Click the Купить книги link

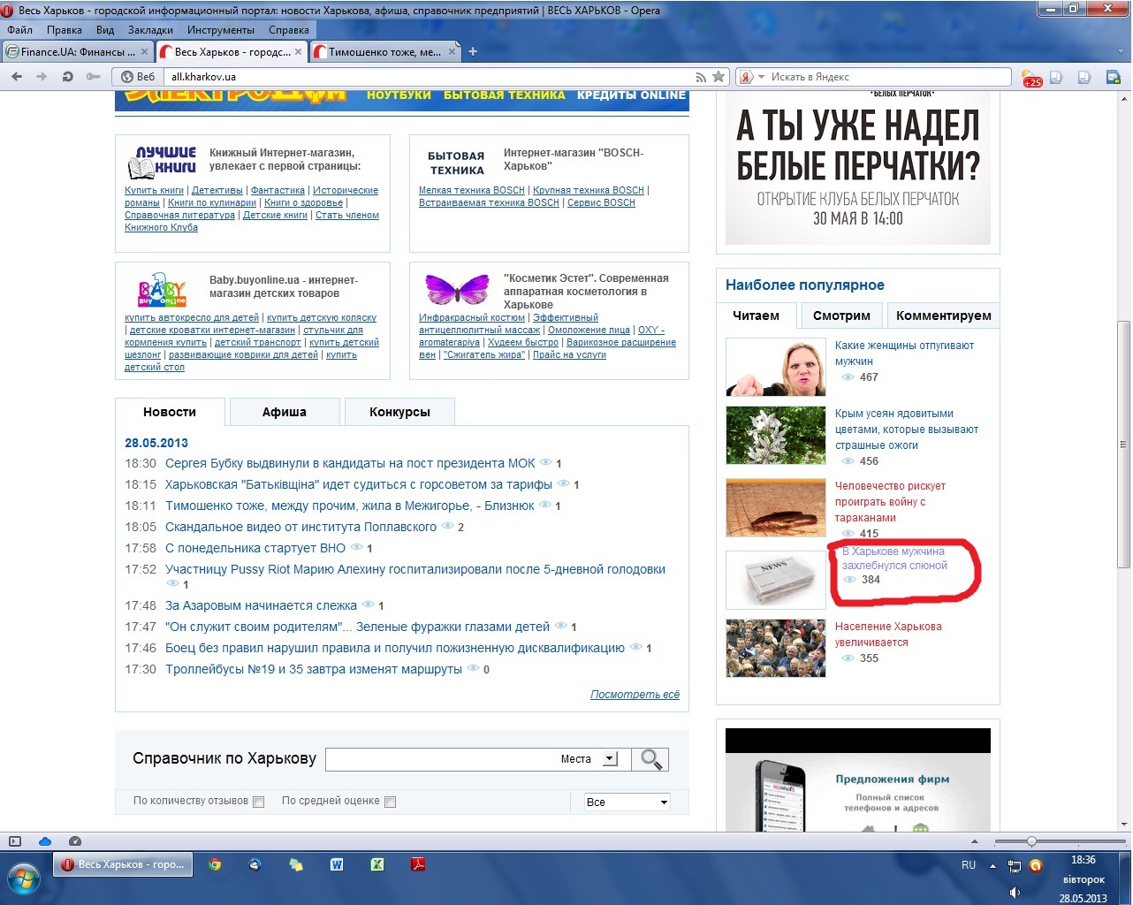[154, 190]
